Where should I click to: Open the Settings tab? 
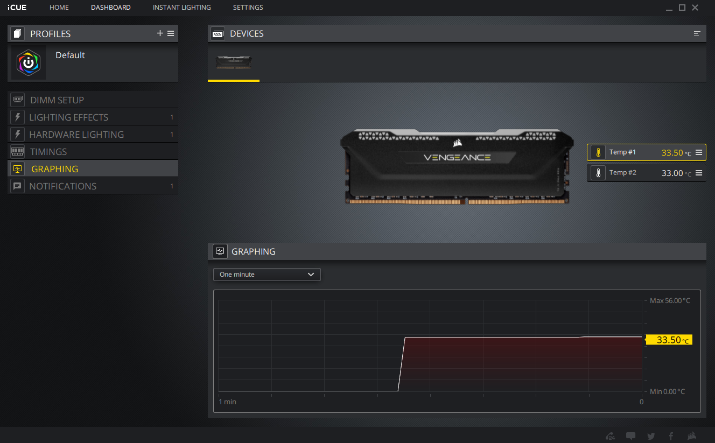(x=248, y=8)
